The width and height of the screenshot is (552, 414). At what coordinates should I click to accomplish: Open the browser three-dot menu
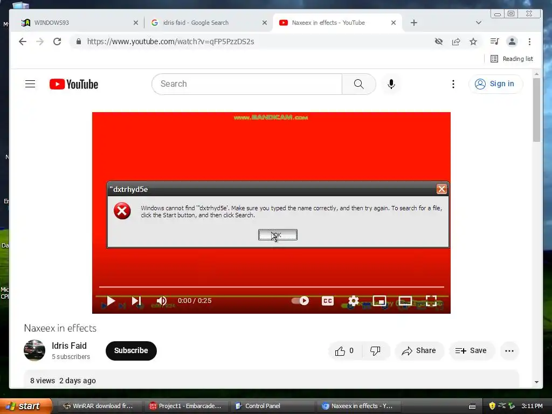point(529,42)
